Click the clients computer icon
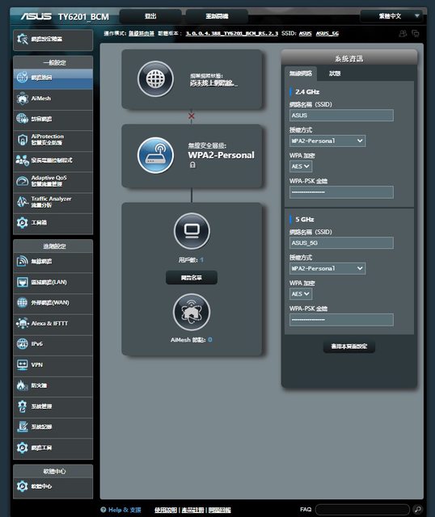Viewport: 435px width, 517px height. (192, 231)
